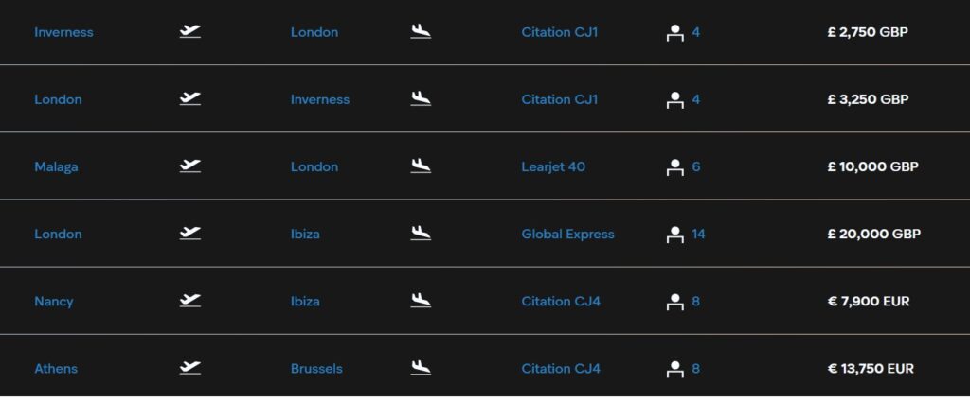Select Athens departure city link

click(56, 369)
